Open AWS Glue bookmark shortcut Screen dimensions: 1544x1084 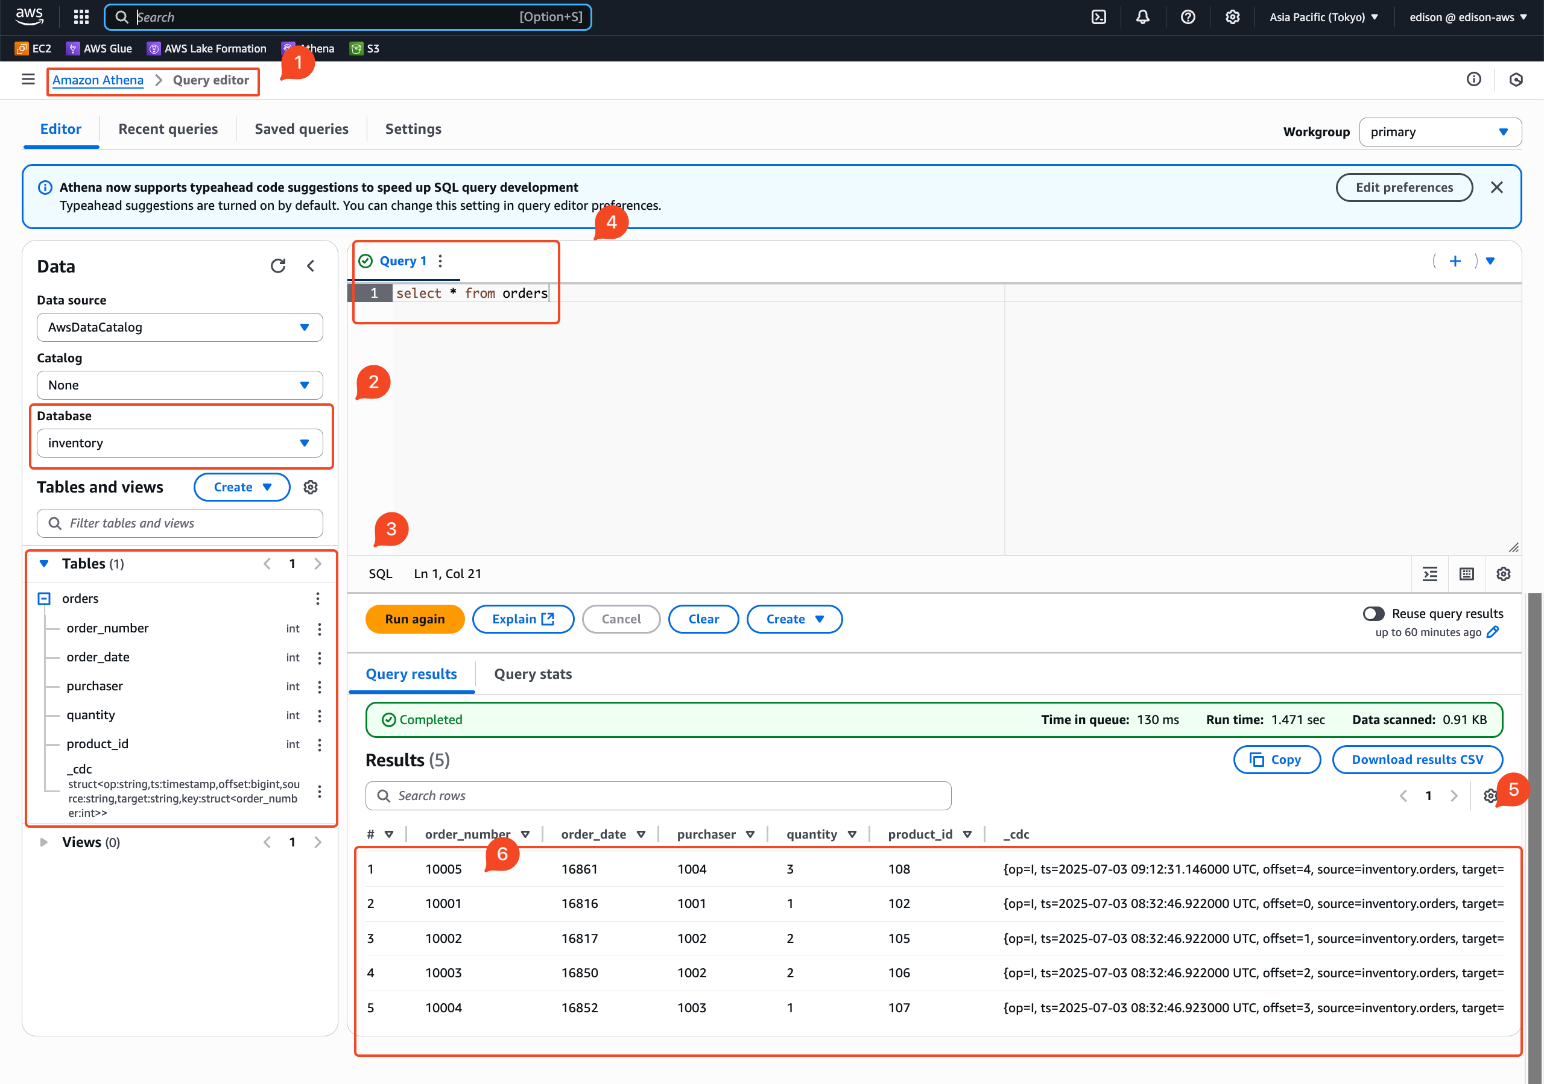[x=99, y=48]
